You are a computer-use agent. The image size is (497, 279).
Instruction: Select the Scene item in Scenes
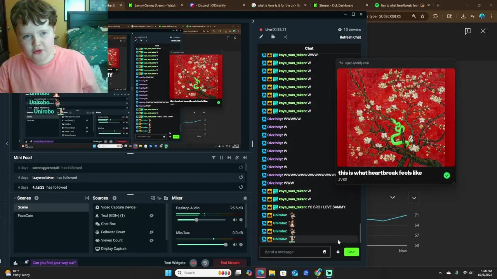51,207
